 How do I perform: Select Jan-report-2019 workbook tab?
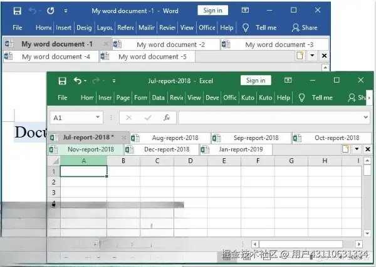pyautogui.click(x=236, y=149)
